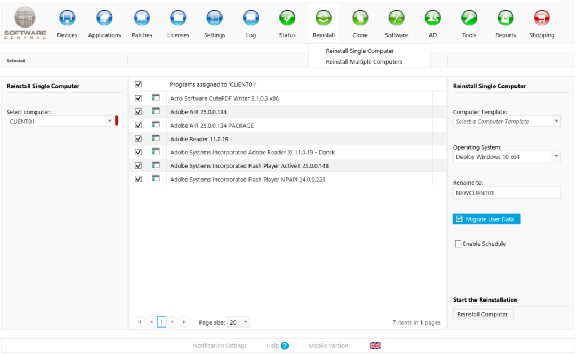The width and height of the screenshot is (577, 354).
Task: Open the Applications section icon
Action: tap(104, 17)
